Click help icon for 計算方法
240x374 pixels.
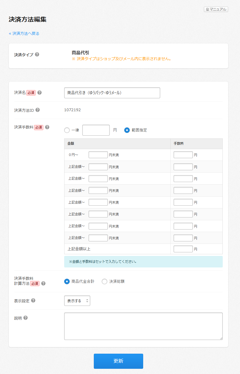click(43, 283)
